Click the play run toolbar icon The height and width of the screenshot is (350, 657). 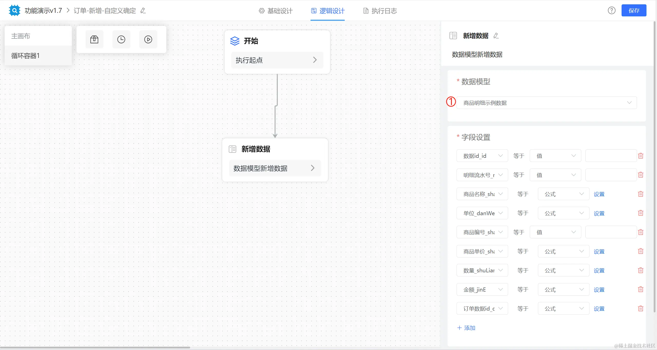[148, 39]
